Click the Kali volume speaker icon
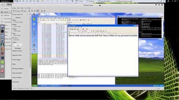 click(172, 1)
